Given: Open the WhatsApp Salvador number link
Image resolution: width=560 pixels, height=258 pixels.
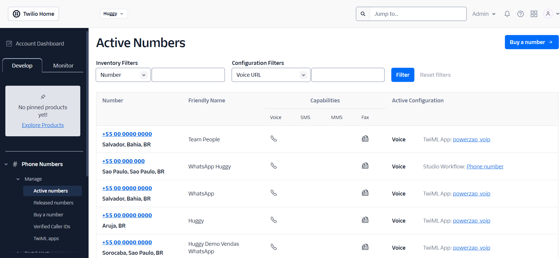Looking at the screenshot, I should pos(127,188).
